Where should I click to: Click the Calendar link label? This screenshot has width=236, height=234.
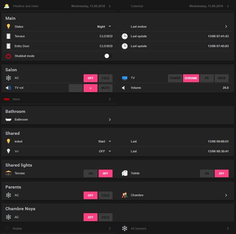(137, 6)
